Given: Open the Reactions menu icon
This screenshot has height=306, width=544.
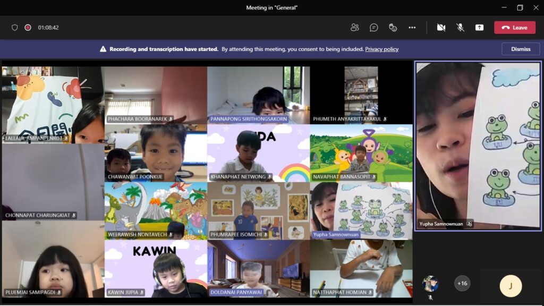Looking at the screenshot, I should 393,28.
